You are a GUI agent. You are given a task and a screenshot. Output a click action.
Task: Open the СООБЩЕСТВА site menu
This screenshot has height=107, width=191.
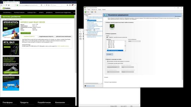[32, 12]
